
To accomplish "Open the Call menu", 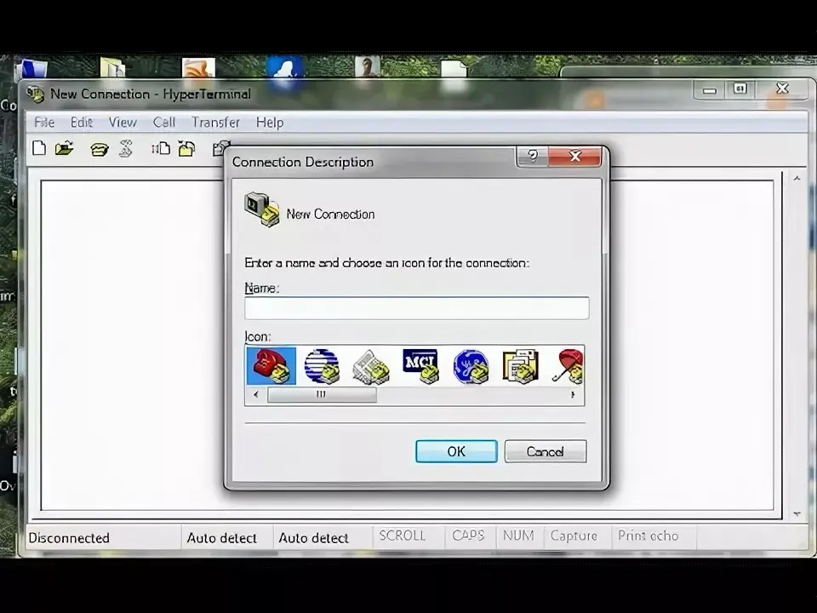I will point(164,123).
